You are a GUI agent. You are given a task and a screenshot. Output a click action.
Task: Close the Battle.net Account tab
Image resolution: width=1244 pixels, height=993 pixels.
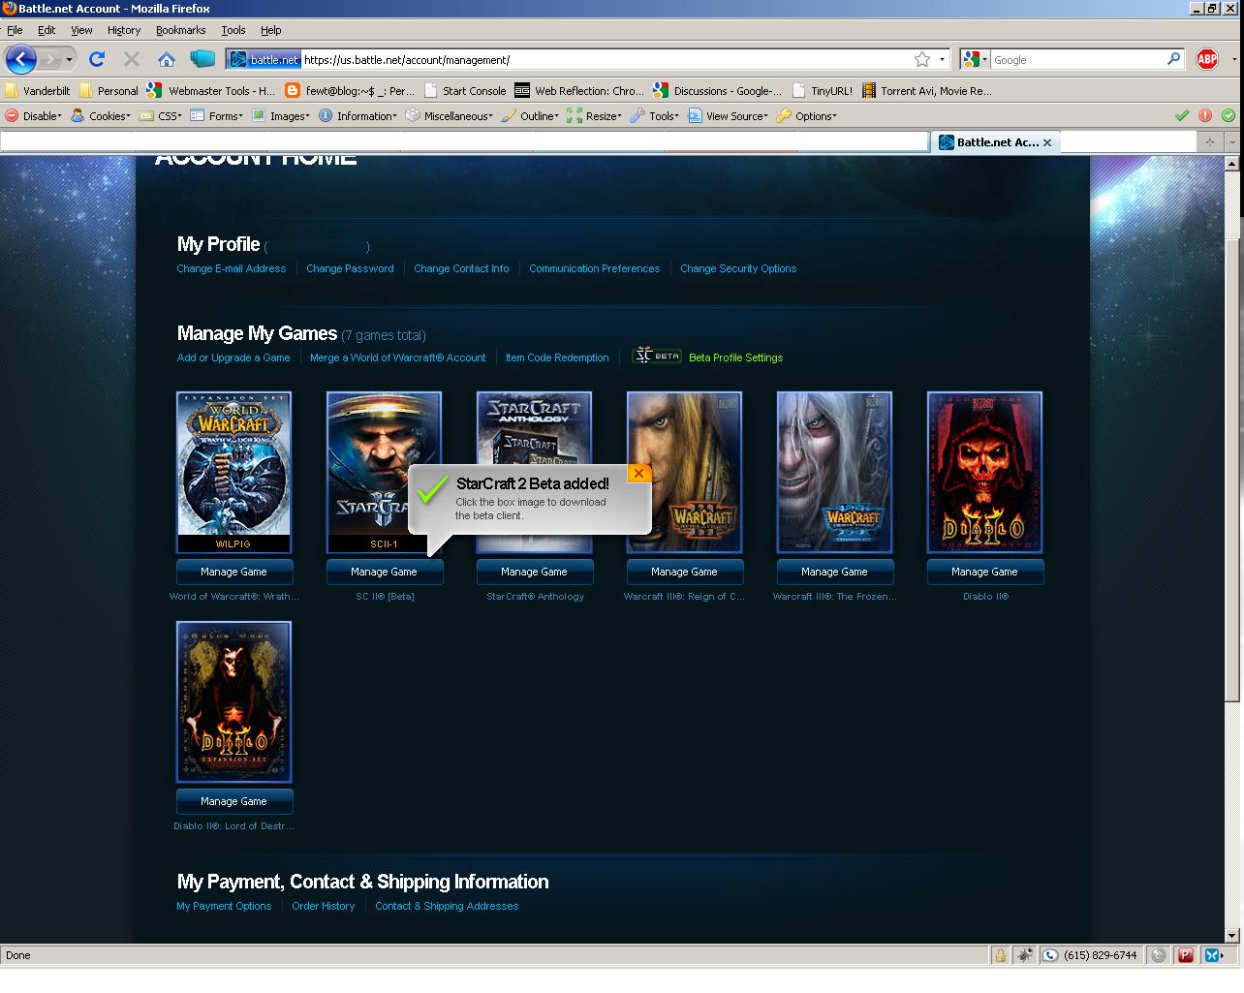(x=1046, y=142)
